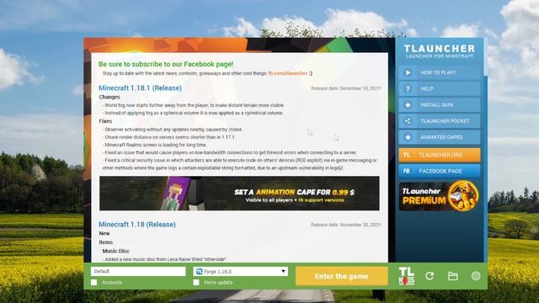Image resolution: width=539 pixels, height=303 pixels.
Task: Open the HELP menu item
Action: (440, 88)
